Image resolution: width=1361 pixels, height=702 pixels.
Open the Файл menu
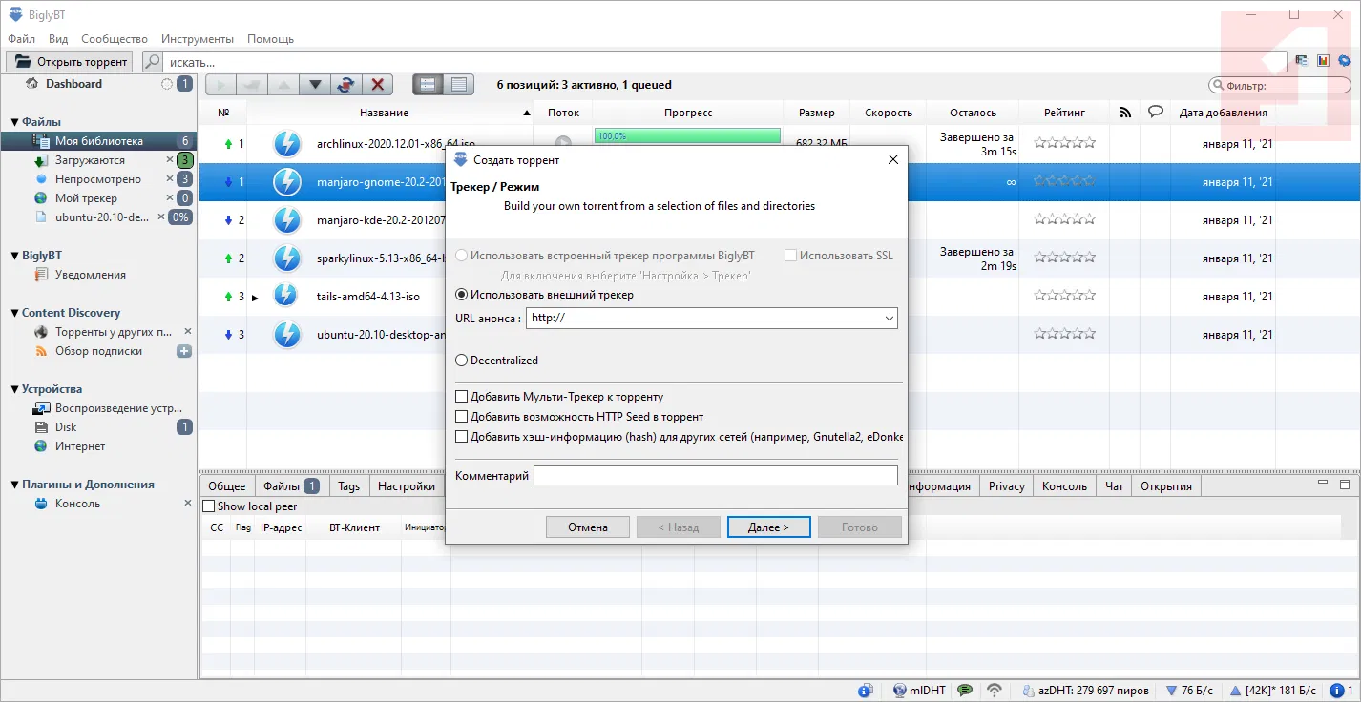(21, 39)
